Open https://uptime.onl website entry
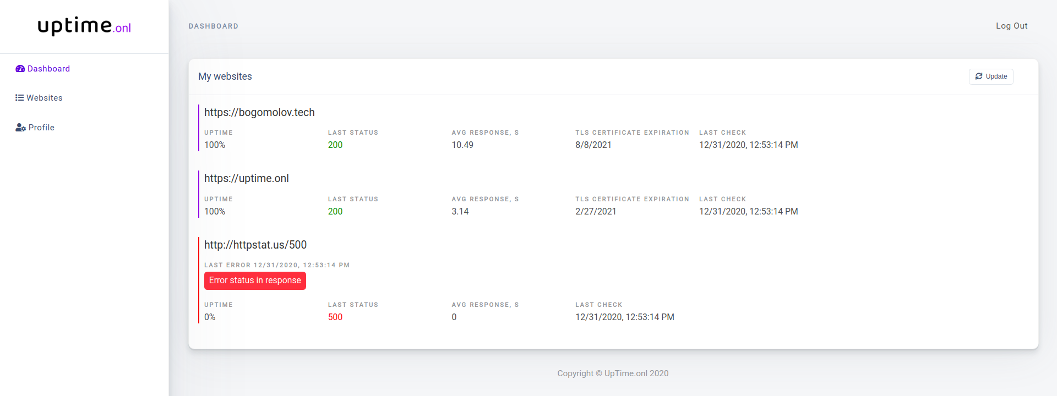The width and height of the screenshot is (1057, 396). coord(246,178)
